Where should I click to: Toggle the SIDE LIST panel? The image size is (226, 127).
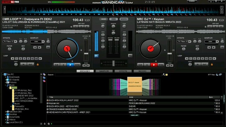(135, 115)
